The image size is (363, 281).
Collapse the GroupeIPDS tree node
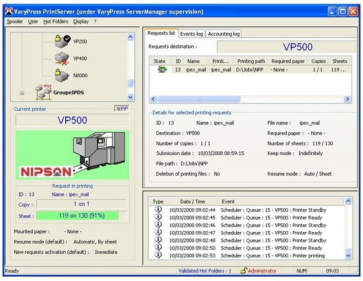tap(22, 93)
